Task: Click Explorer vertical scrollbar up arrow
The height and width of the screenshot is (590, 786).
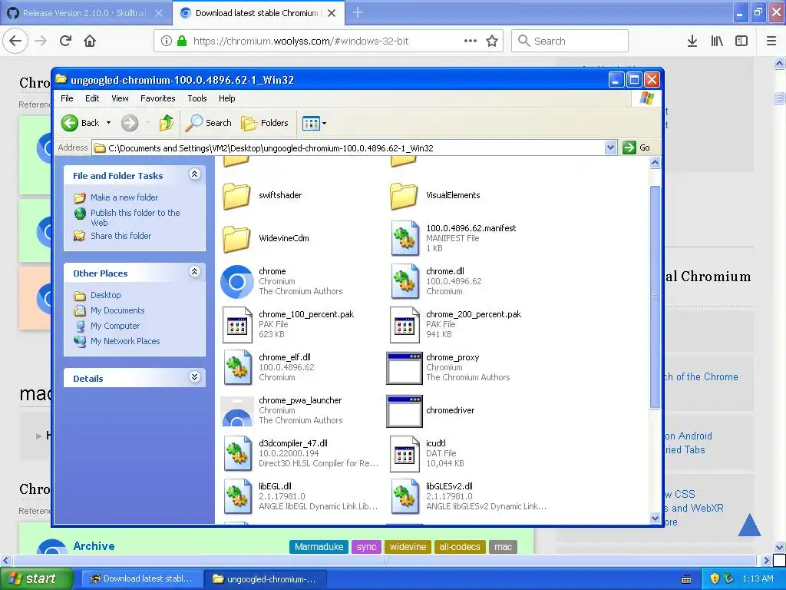Action: tap(655, 163)
